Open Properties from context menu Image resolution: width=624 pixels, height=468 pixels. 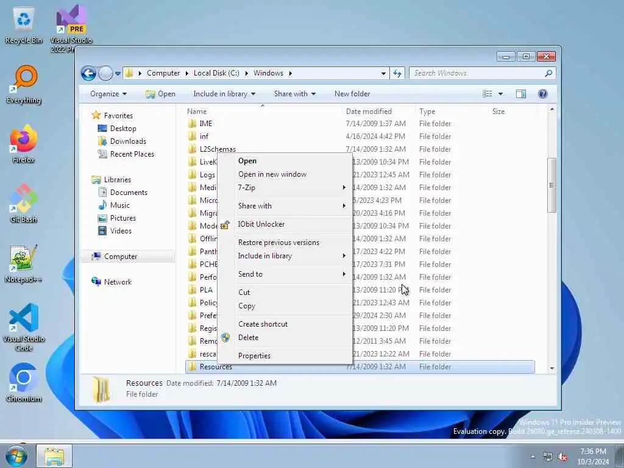pyautogui.click(x=285, y=356)
